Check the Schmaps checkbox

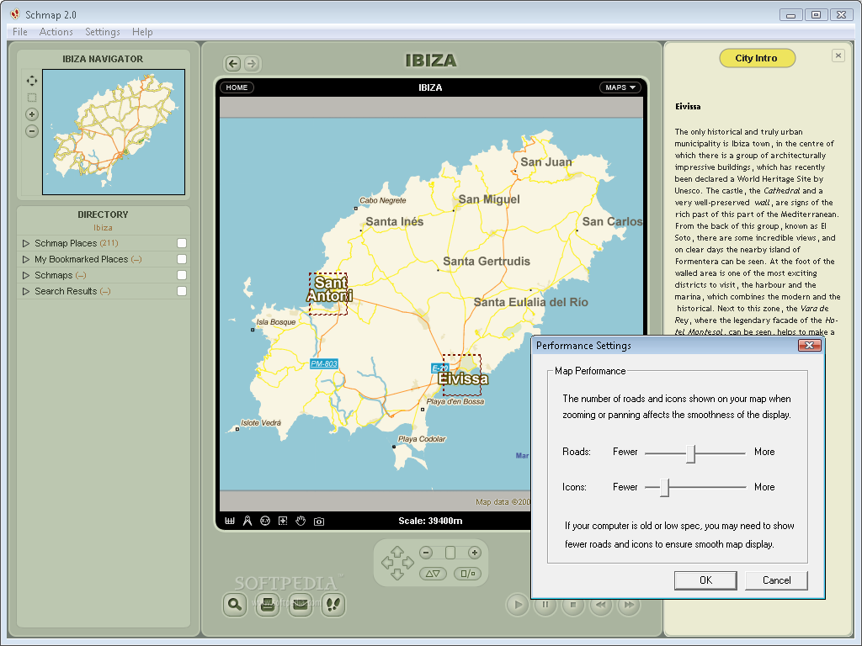click(x=182, y=275)
